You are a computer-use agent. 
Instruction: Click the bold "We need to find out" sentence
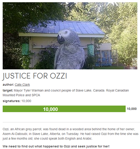pyautogui.click(x=56, y=146)
